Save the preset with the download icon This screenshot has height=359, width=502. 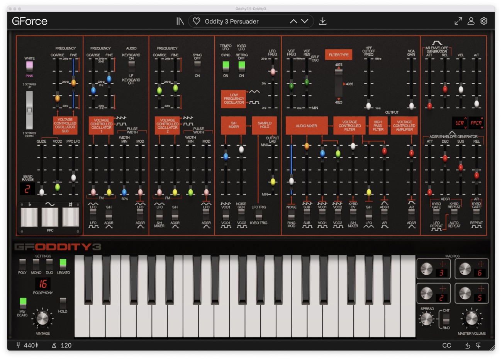(323, 21)
